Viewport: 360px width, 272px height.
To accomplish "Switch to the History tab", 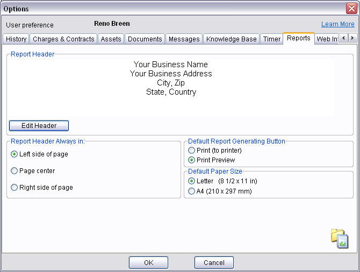I will coord(16,39).
